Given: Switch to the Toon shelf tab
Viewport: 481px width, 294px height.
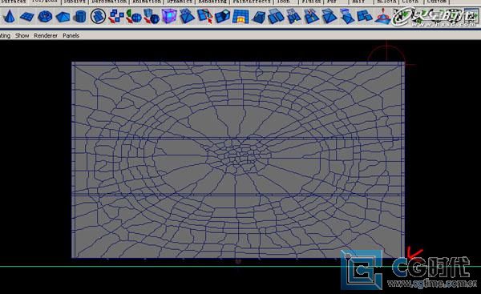Looking at the screenshot, I should coord(285,2).
